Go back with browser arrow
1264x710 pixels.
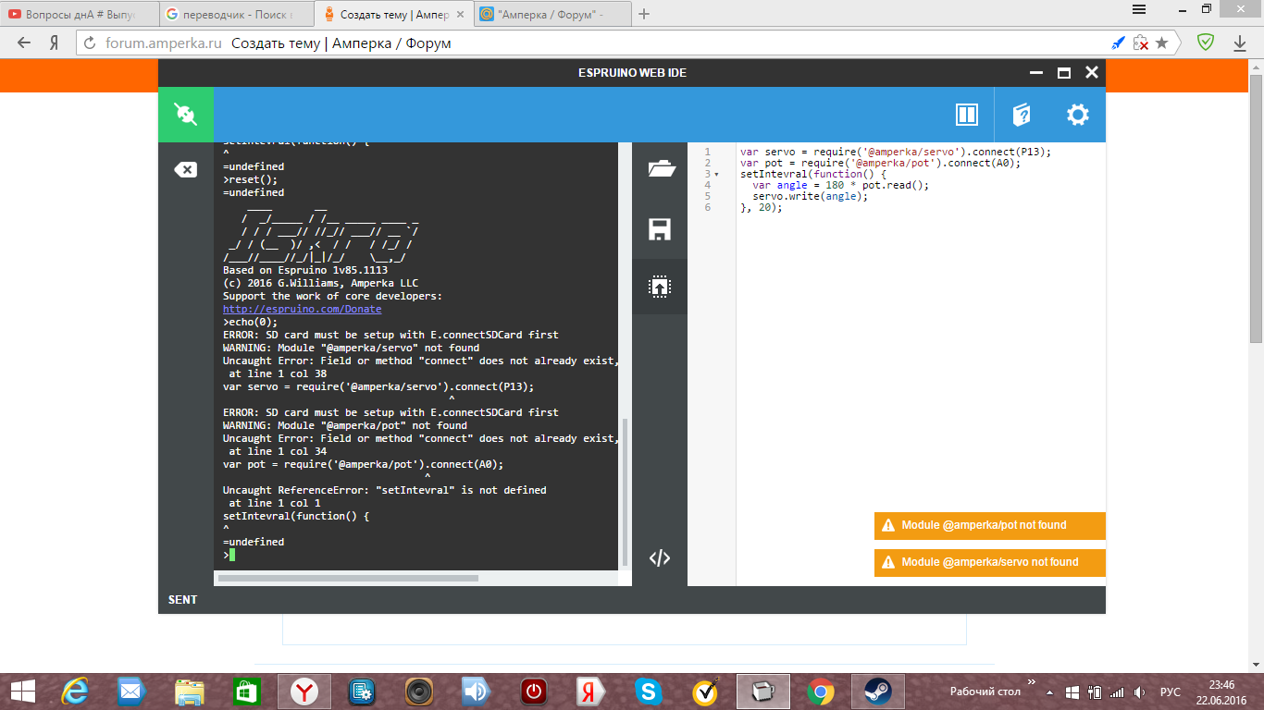[x=24, y=43]
